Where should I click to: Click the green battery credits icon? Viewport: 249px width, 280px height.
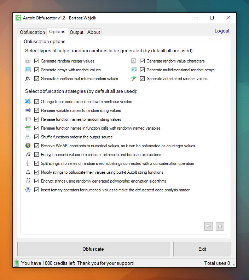pos(16,263)
